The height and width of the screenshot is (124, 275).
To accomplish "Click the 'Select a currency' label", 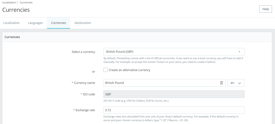I will point(83,52).
